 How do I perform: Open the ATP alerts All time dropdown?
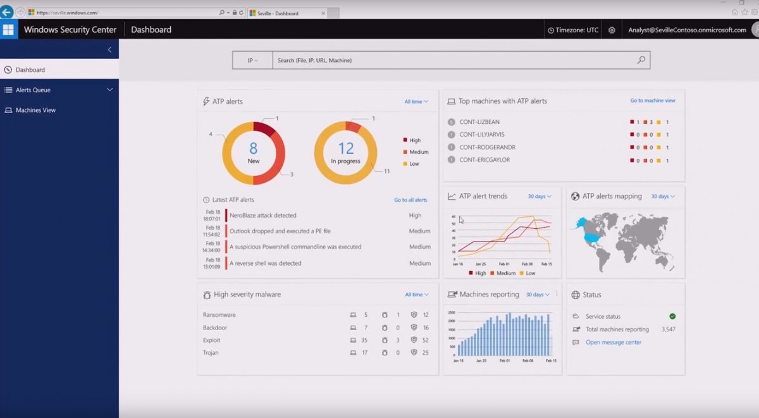tap(416, 101)
